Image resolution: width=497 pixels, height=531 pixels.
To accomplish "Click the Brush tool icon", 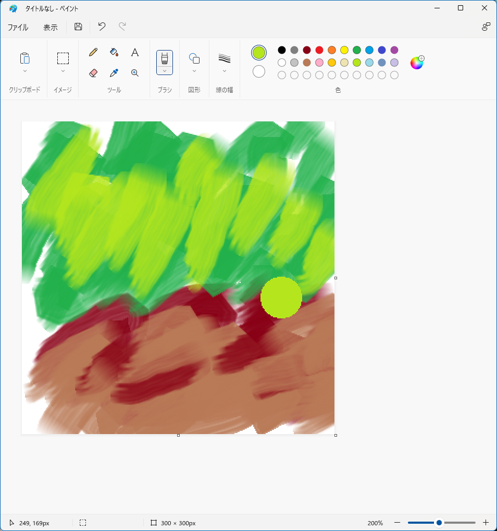I will pos(165,58).
